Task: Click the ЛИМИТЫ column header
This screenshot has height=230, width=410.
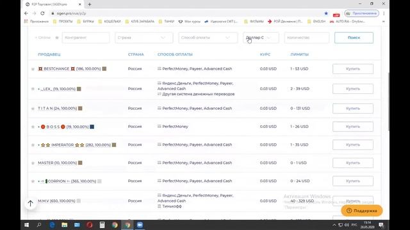Action: click(x=300, y=54)
